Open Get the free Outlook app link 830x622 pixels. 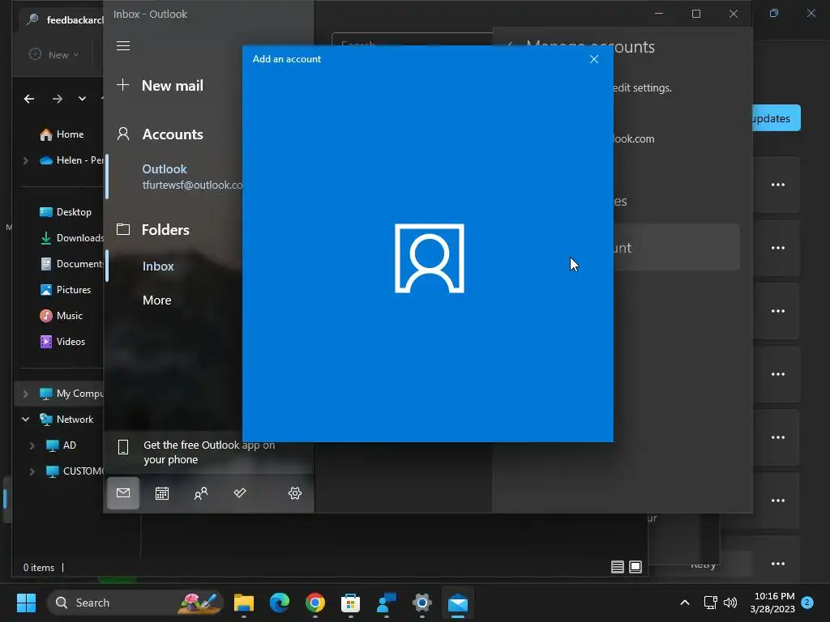(x=208, y=452)
